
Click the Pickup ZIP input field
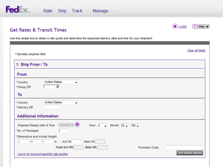coord(52,87)
